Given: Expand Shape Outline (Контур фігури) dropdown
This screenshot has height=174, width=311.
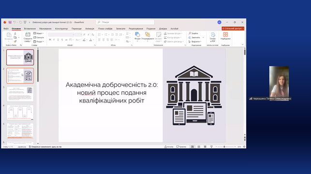Looking at the screenshot, I should coord(173,37).
